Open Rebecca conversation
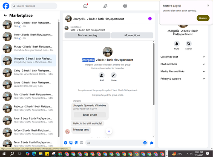 click(x=29, y=108)
